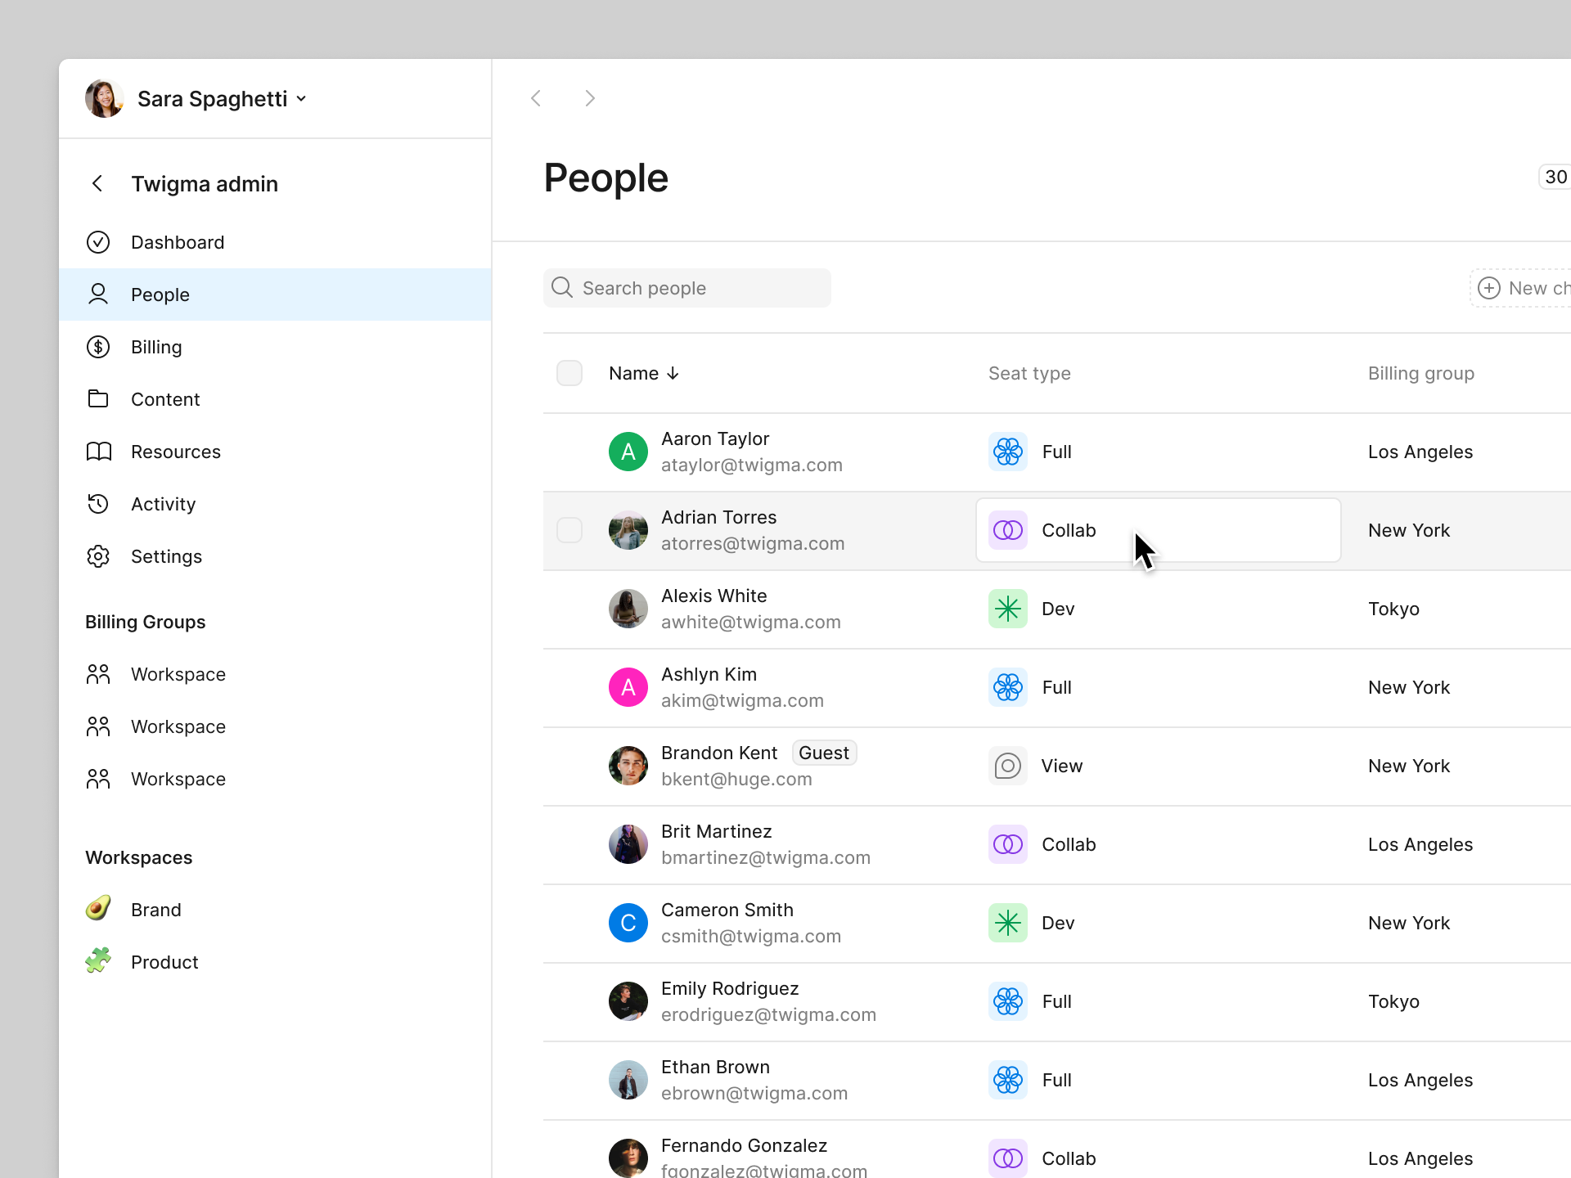The height and width of the screenshot is (1178, 1571).
Task: Click the Billing icon in sidebar
Action: point(99,347)
